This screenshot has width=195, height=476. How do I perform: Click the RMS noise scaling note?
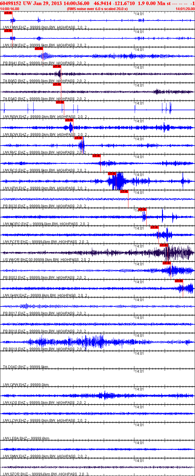tap(97, 9)
